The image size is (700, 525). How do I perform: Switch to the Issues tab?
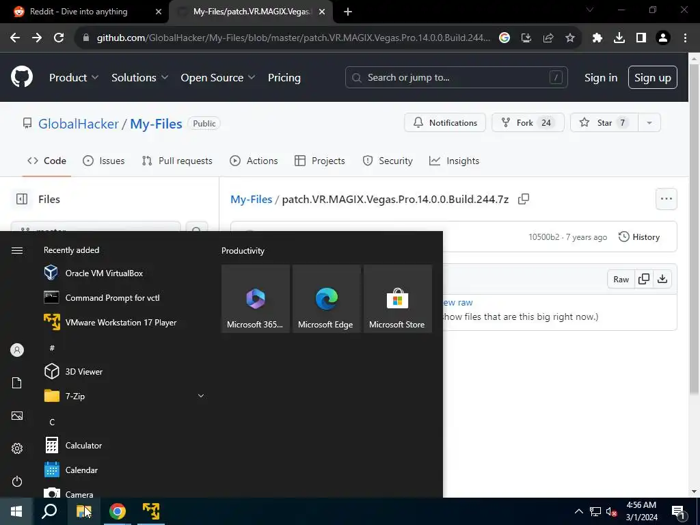click(104, 161)
